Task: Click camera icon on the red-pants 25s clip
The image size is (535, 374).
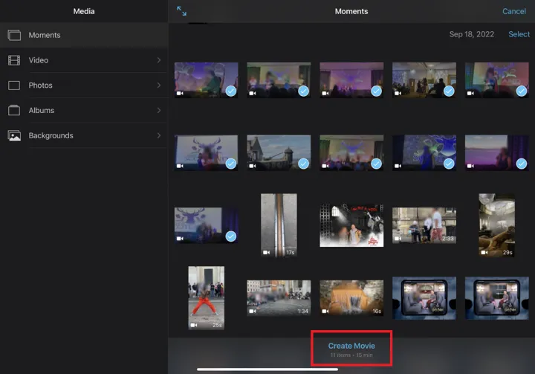Action: tap(194, 325)
